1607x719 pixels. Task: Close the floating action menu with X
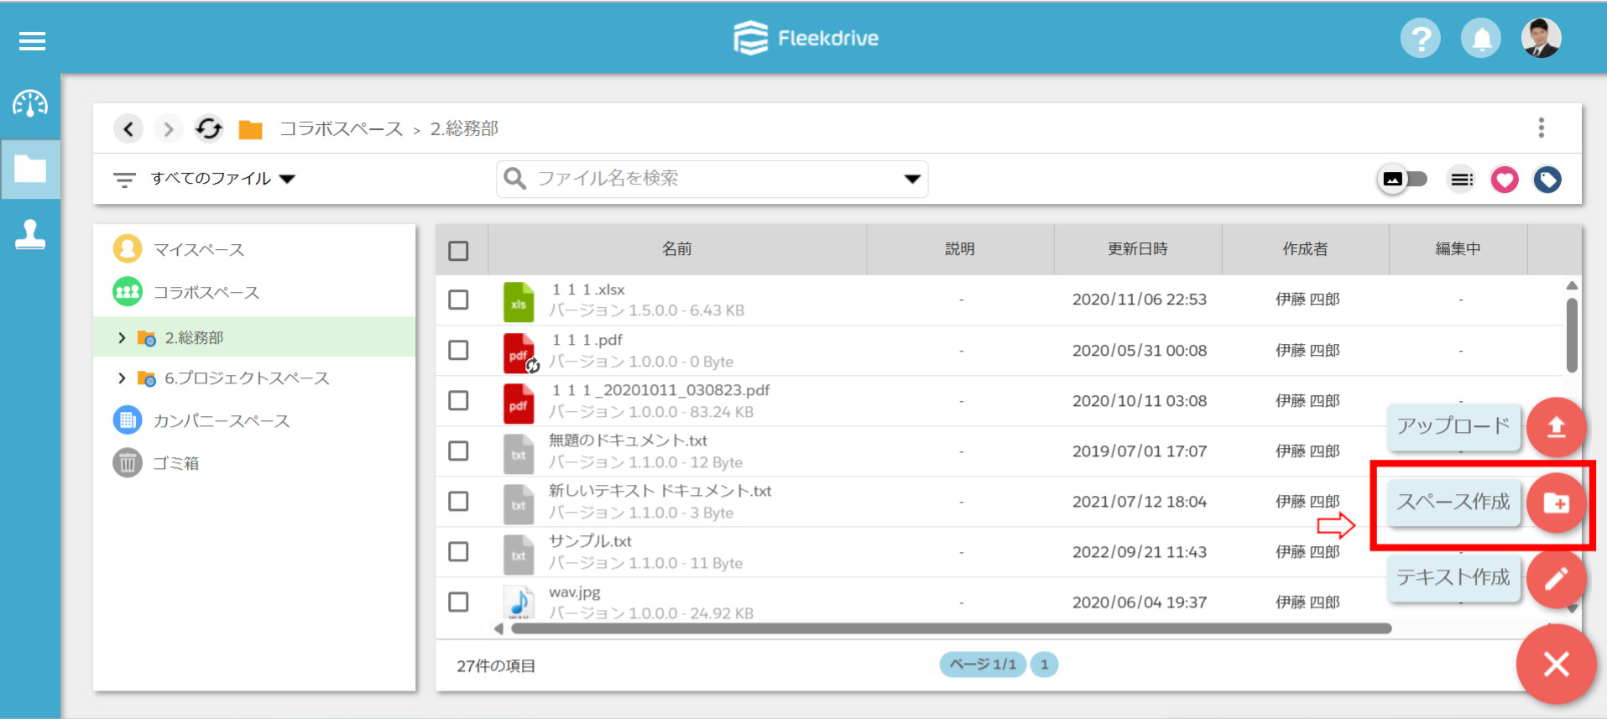[x=1557, y=664]
